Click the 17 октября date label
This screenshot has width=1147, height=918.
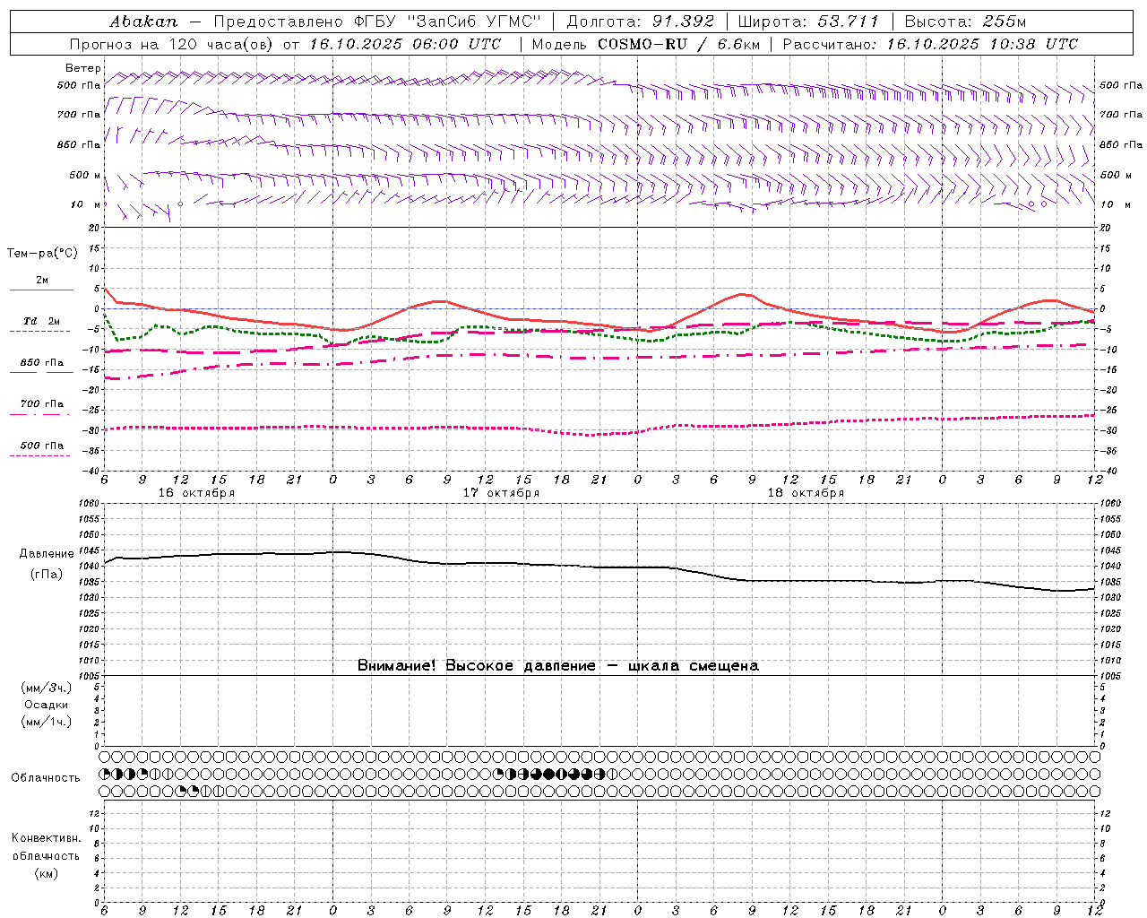tap(501, 493)
